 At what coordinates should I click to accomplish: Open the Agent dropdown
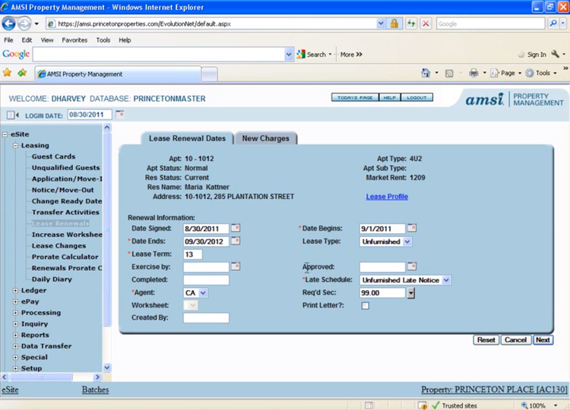point(203,292)
